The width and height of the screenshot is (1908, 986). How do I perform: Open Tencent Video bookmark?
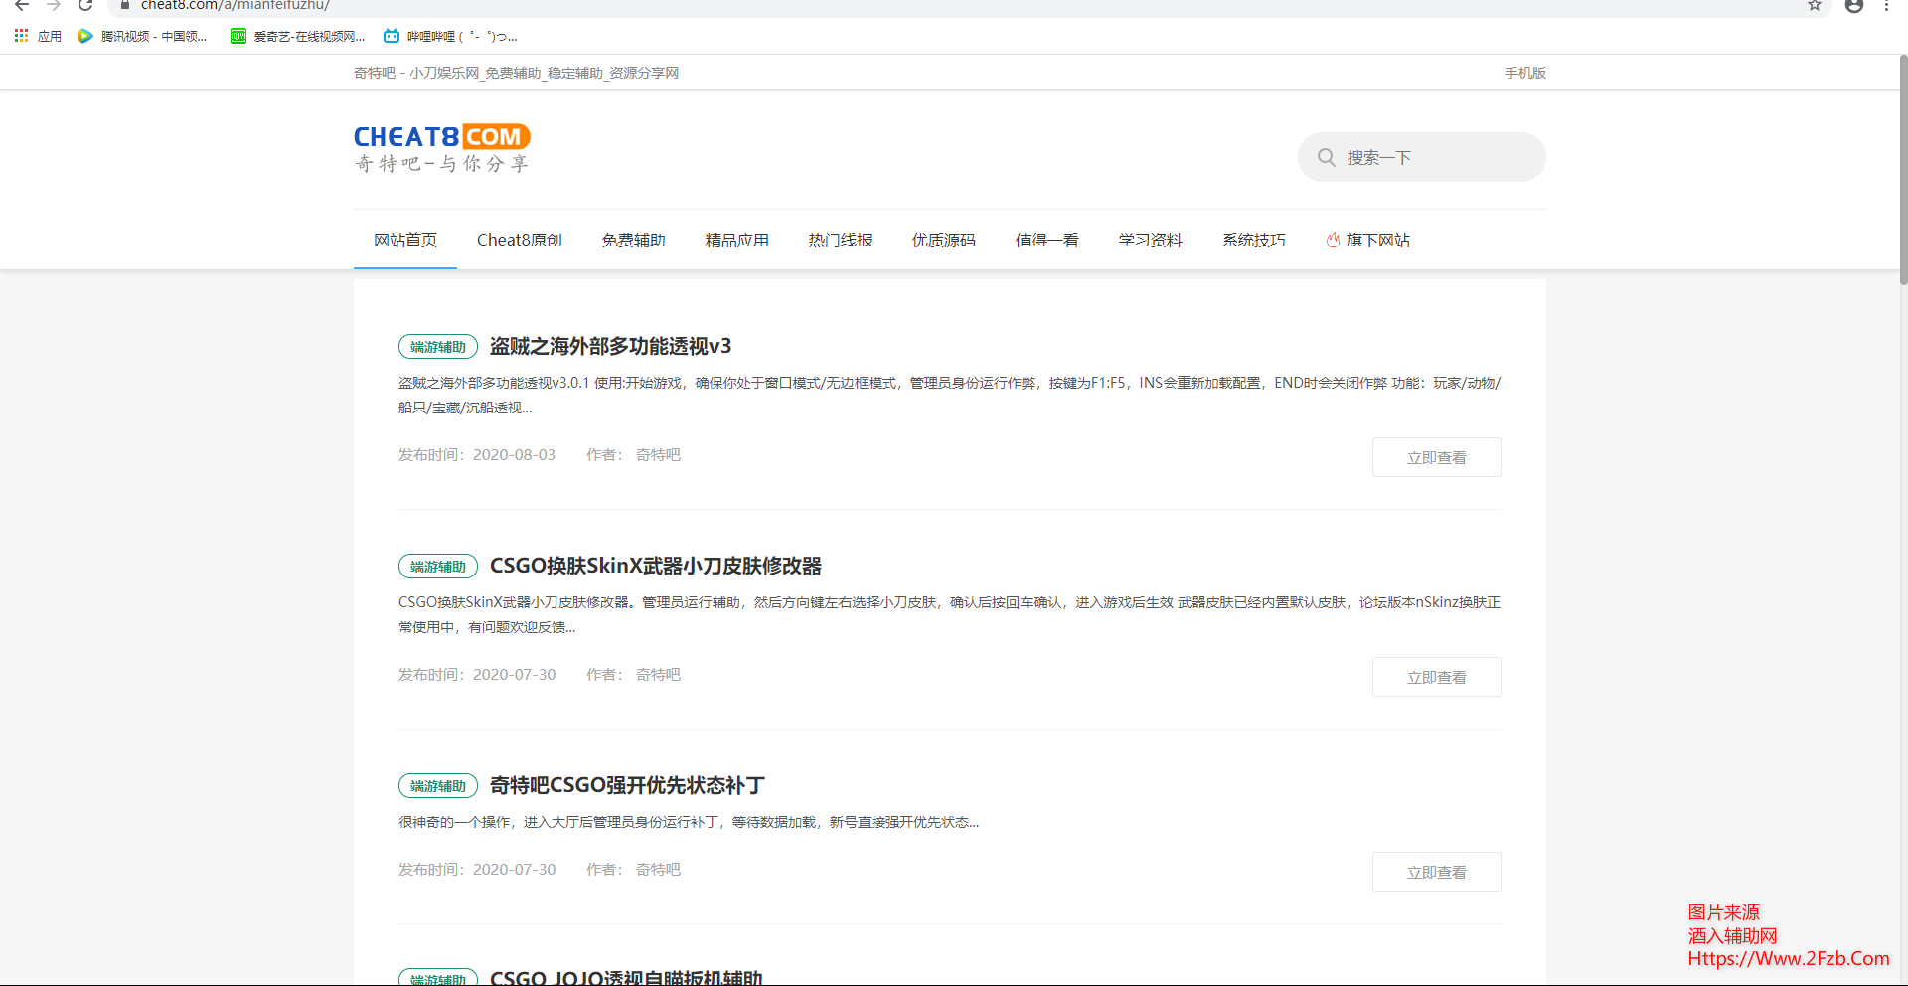pos(143,36)
